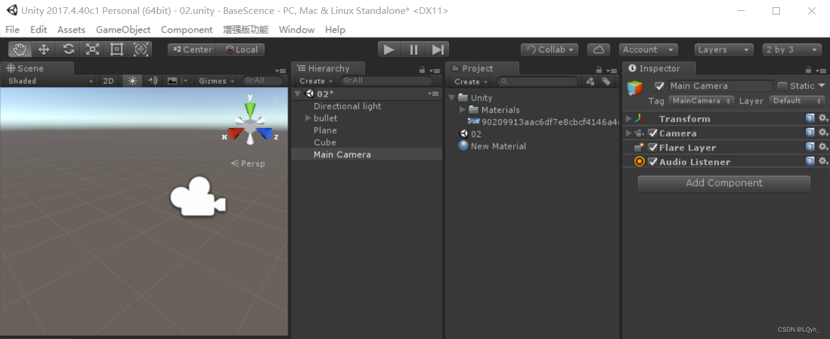Select the Scale tool

tap(92, 50)
